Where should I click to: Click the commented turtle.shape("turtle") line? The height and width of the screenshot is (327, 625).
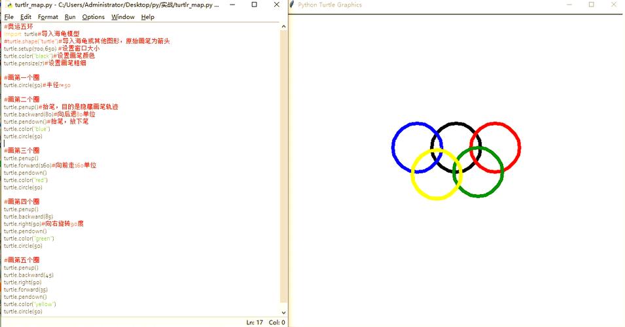tap(87, 41)
